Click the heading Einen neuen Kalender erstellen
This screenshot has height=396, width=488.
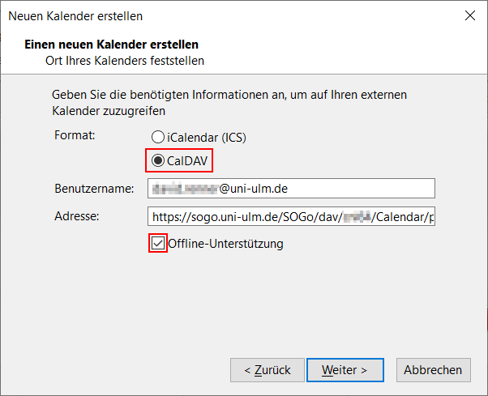(112, 44)
